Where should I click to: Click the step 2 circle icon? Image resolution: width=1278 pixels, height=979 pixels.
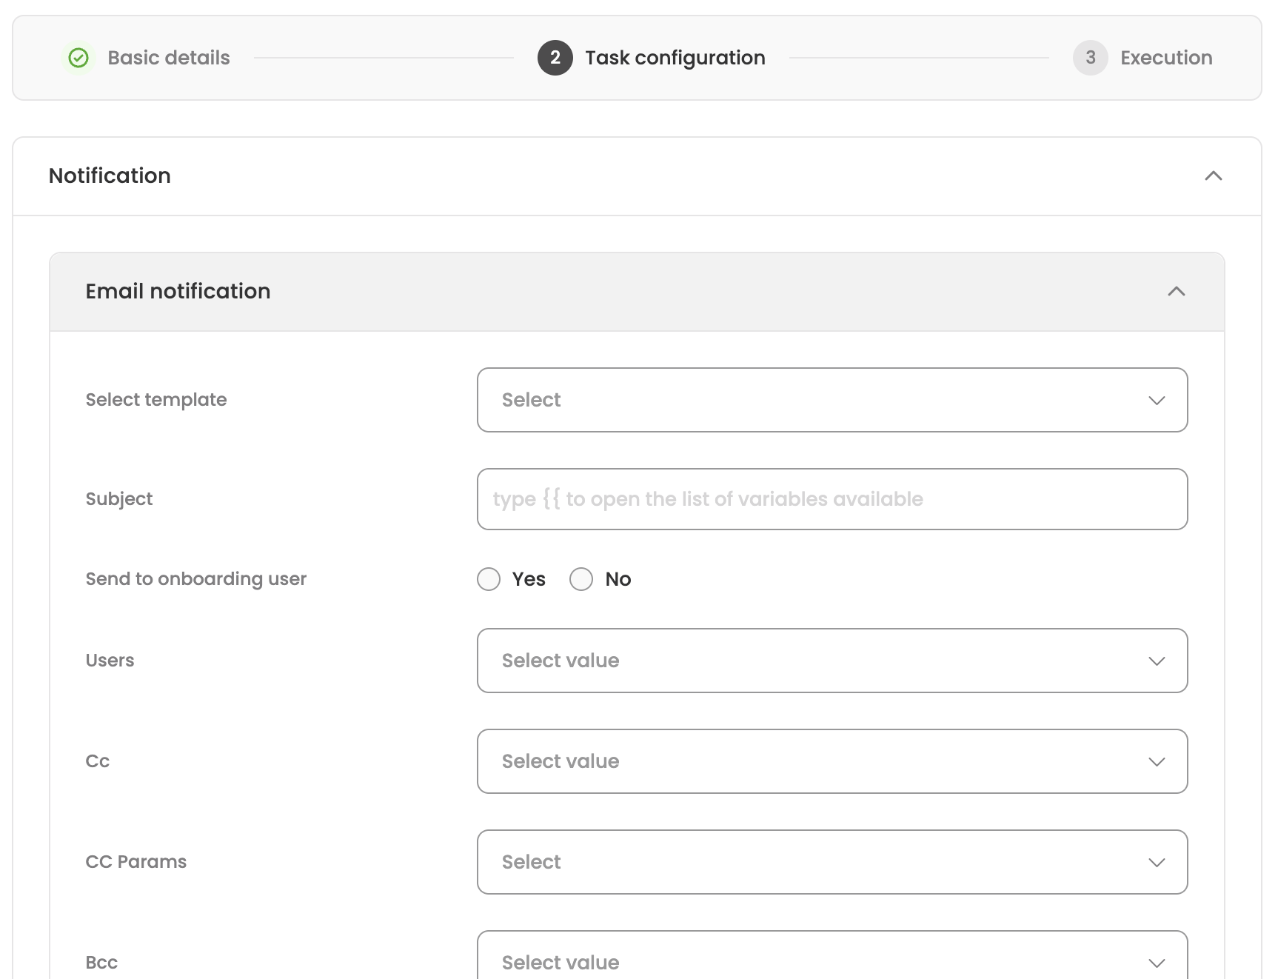[555, 58]
